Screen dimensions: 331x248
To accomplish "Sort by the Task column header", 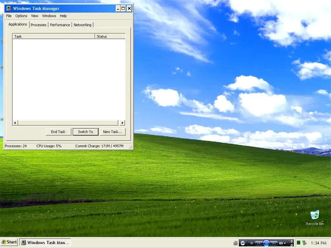I will (54, 36).
